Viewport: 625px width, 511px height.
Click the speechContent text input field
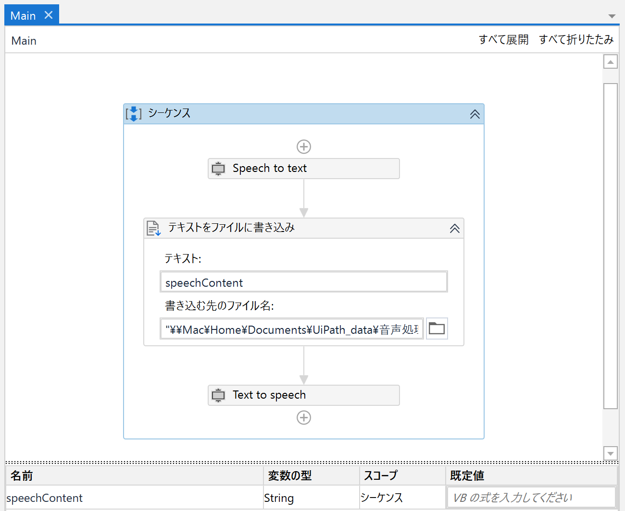click(x=304, y=282)
